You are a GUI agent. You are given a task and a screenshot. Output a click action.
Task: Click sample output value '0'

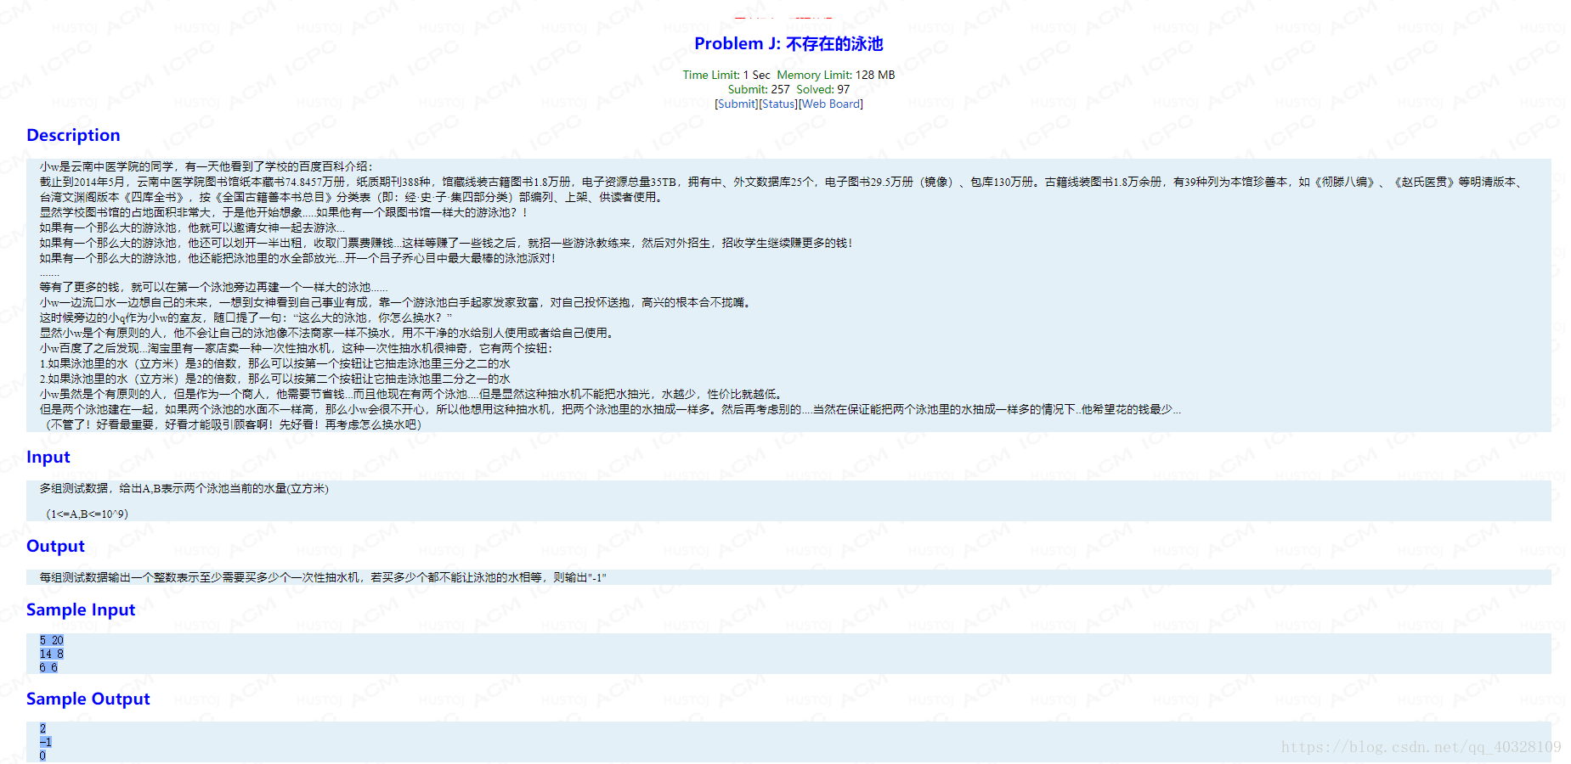click(x=42, y=756)
